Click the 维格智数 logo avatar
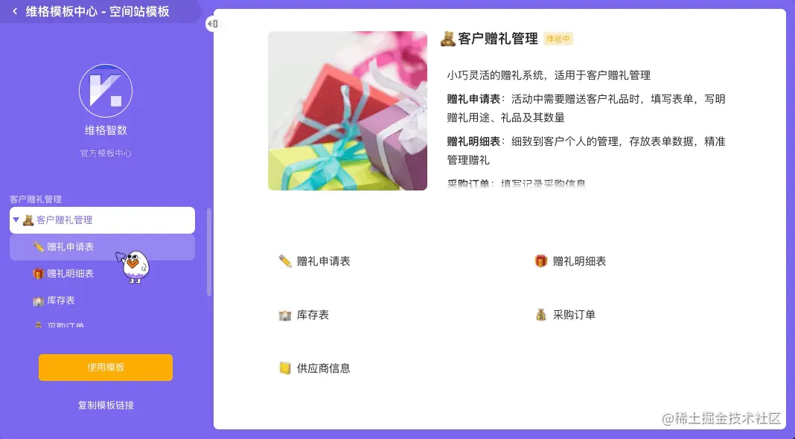 coord(106,91)
